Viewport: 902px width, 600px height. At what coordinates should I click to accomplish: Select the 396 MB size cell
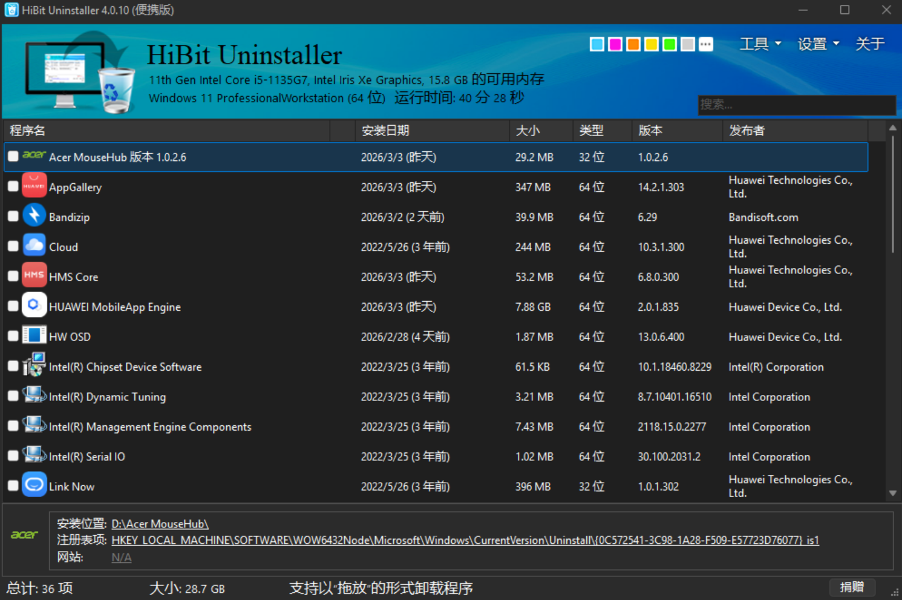(x=533, y=486)
